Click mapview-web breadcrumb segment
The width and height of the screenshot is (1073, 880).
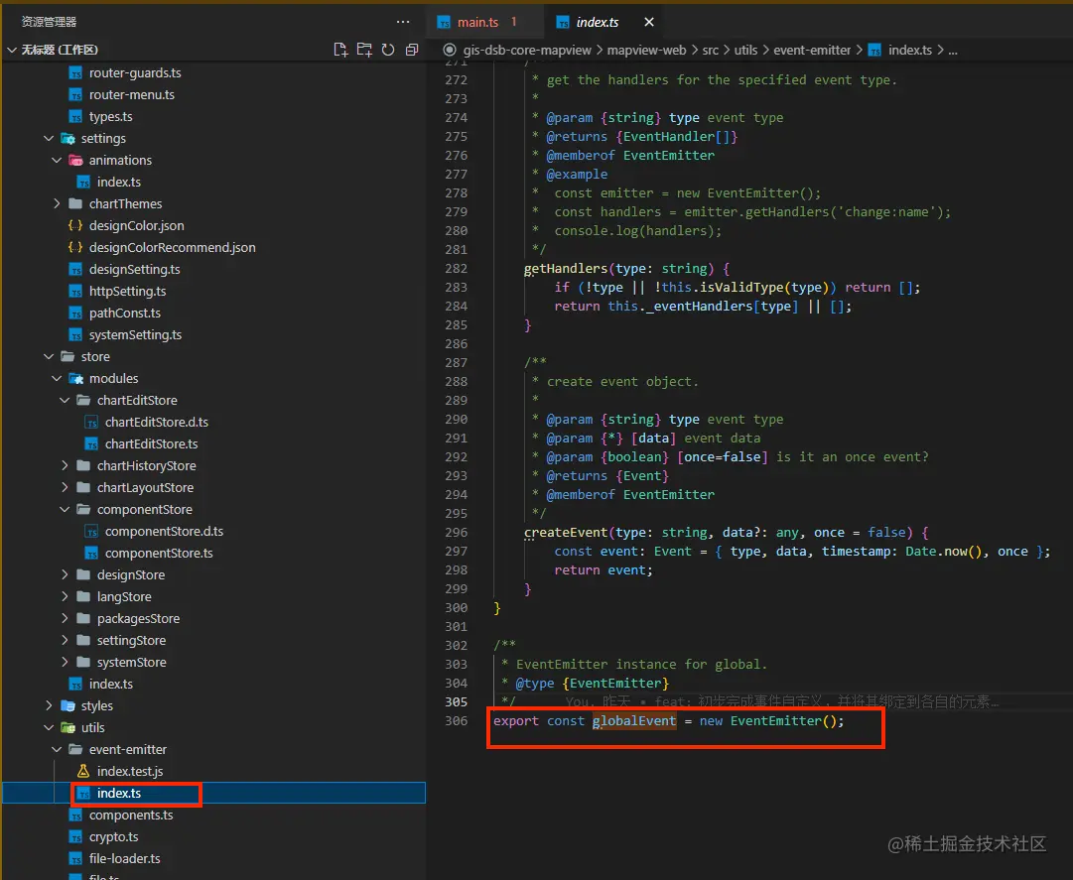pos(646,50)
